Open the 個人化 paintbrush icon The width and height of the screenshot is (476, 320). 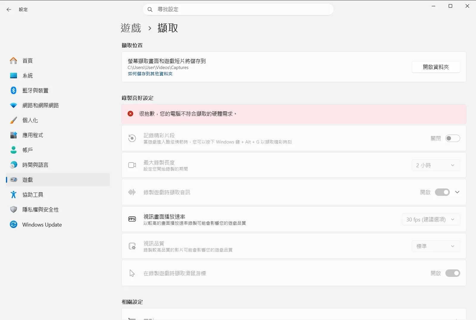13,120
